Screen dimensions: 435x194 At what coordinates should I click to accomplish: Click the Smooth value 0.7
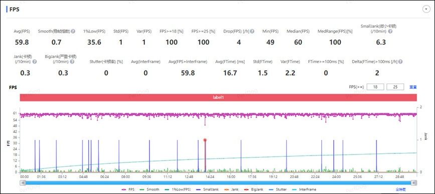click(x=57, y=42)
